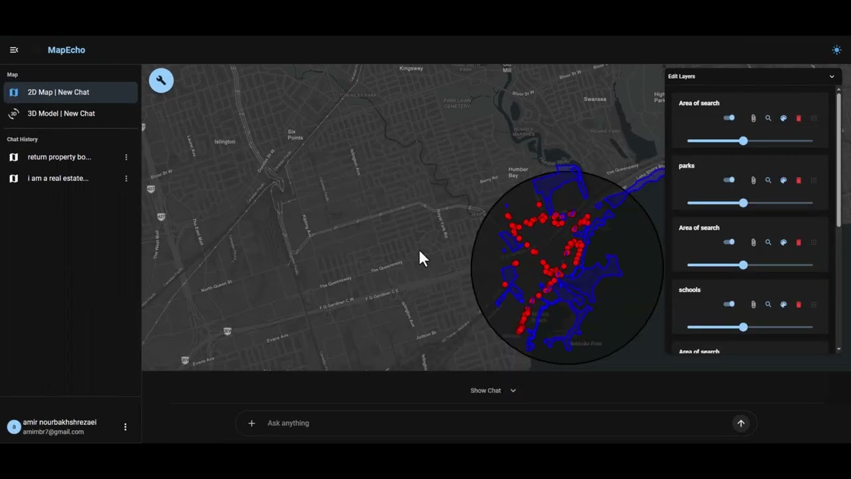Select 3D Model | New Chat
851x479 pixels.
pyautogui.click(x=71, y=114)
